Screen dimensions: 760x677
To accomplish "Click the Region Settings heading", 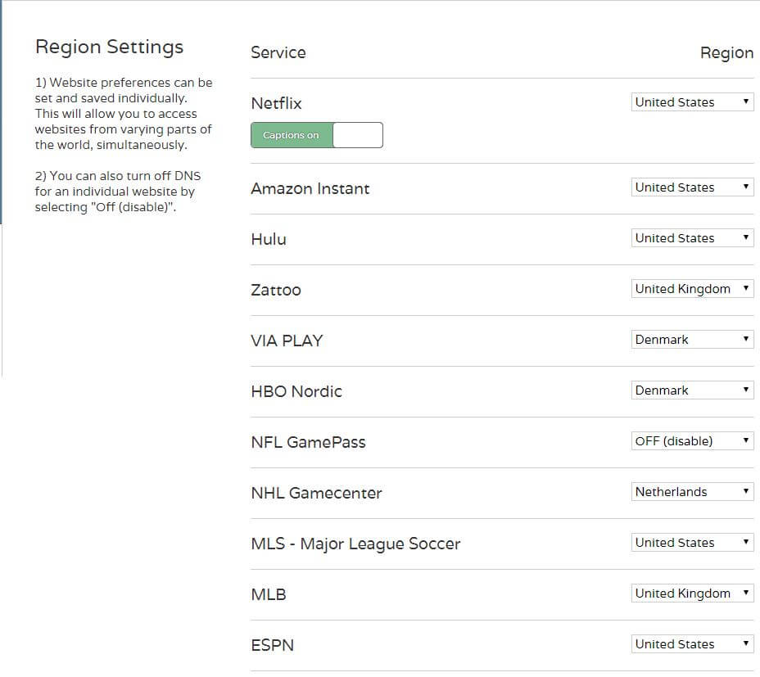I will (110, 47).
